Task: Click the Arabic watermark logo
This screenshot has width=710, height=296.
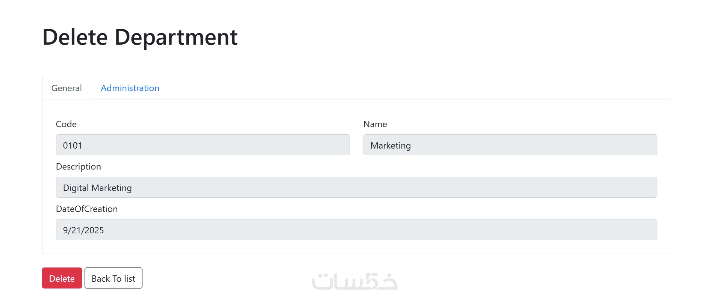Action: (354, 281)
